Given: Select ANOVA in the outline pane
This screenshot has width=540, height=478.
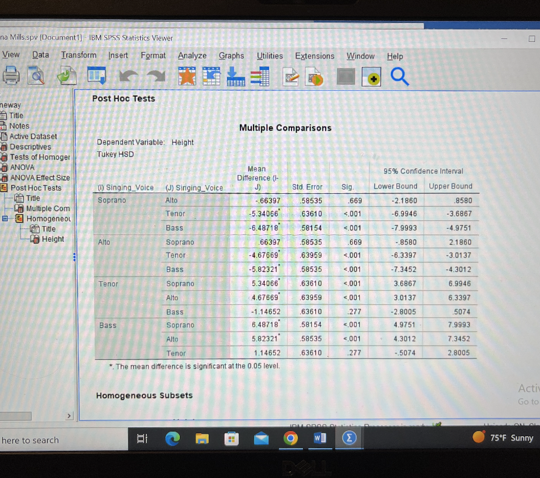Looking at the screenshot, I should 23,167.
